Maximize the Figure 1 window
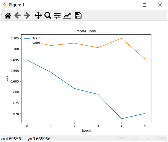 click(144, 5)
